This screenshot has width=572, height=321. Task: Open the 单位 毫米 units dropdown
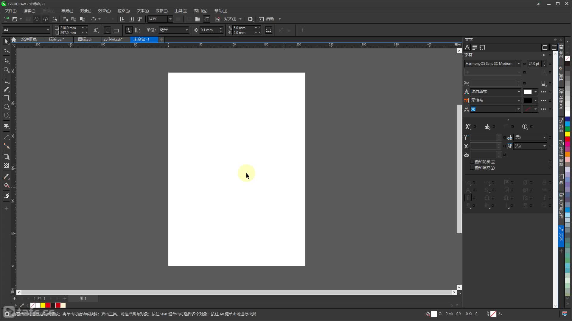click(187, 30)
